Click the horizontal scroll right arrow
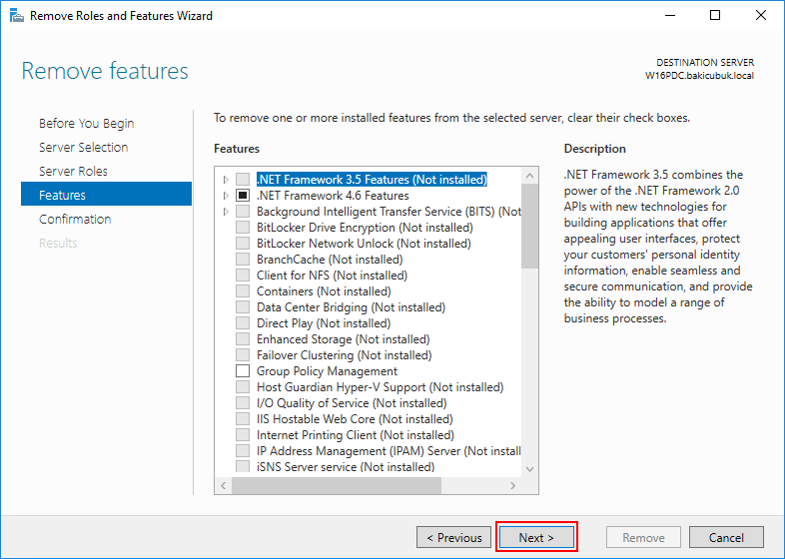Image resolution: width=785 pixels, height=559 pixels. coord(512,485)
